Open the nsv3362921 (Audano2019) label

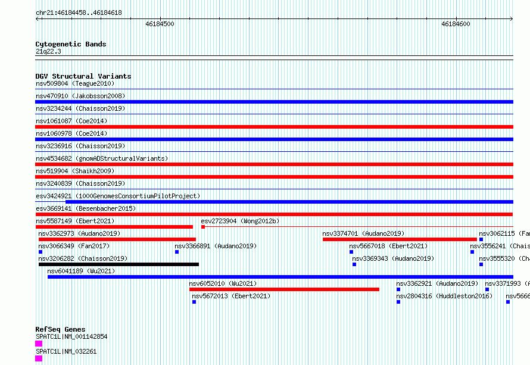click(x=437, y=283)
